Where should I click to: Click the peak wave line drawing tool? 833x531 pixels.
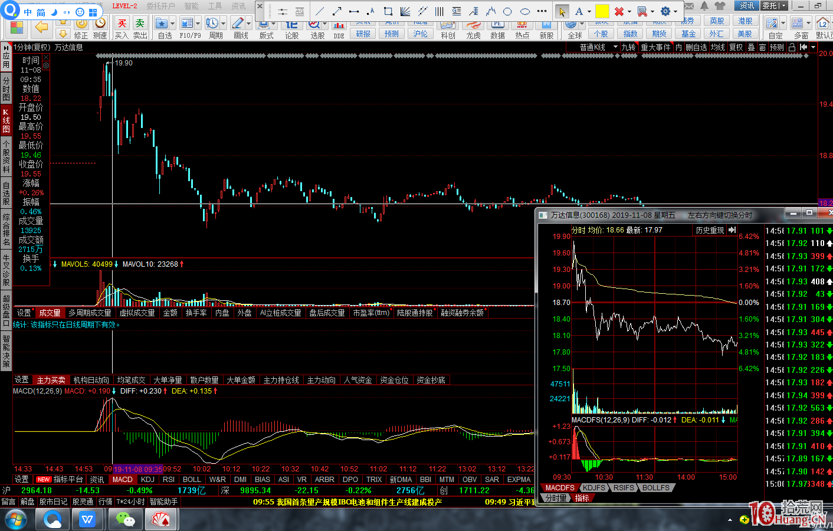coord(490,11)
